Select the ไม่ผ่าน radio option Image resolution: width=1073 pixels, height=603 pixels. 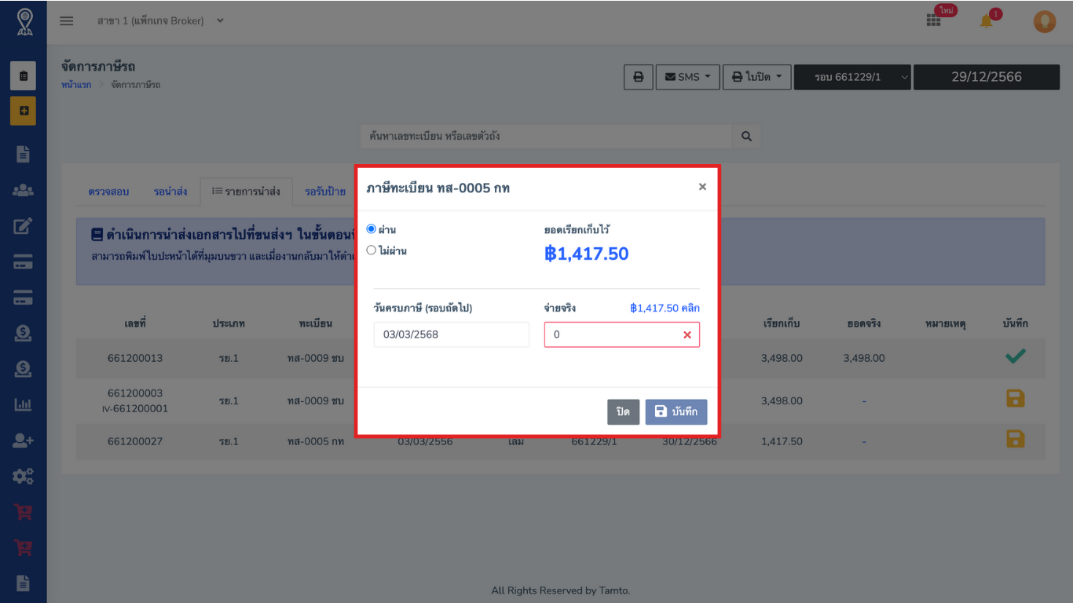click(x=372, y=250)
